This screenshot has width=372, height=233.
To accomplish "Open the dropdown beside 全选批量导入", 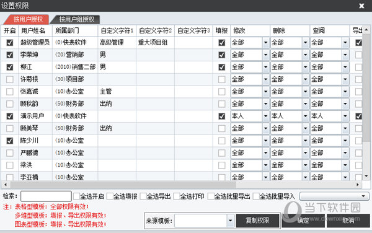I will pyautogui.click(x=334, y=196).
